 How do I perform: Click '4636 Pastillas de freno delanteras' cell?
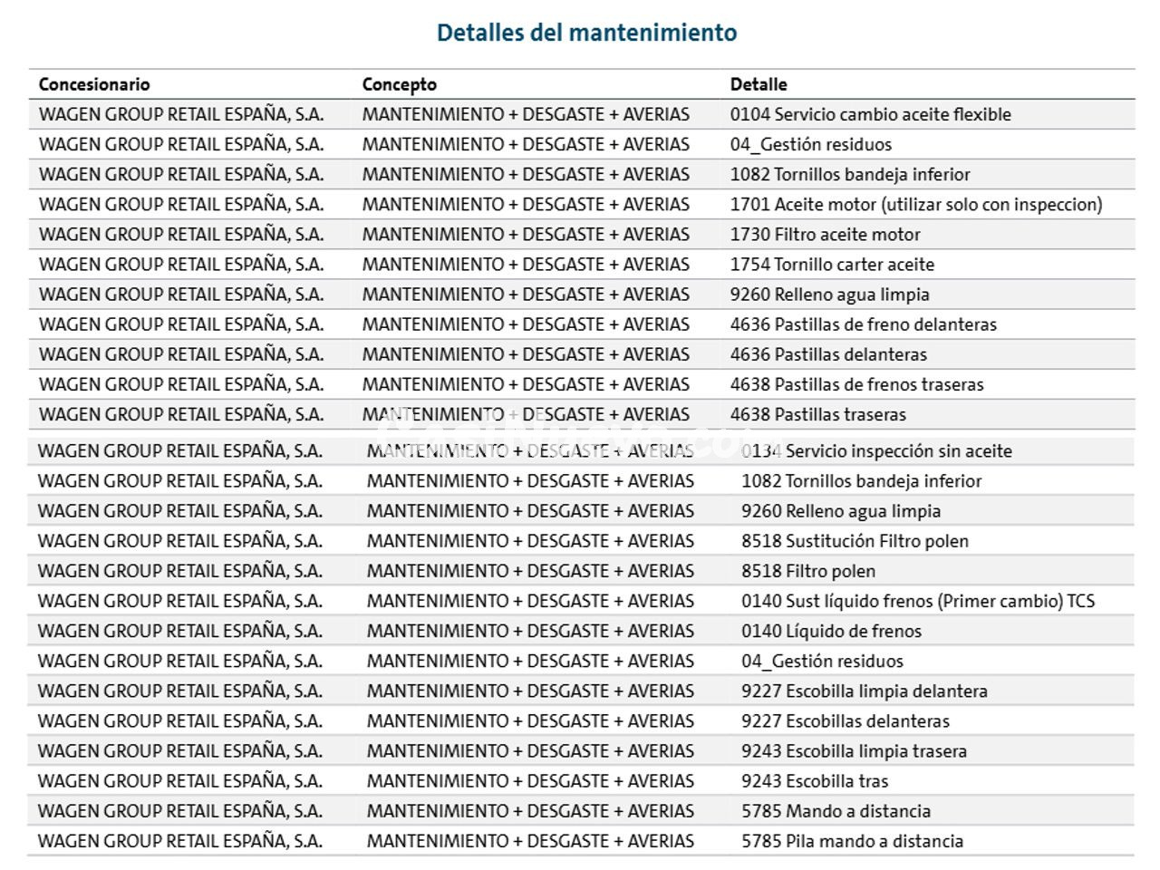pyautogui.click(x=863, y=324)
